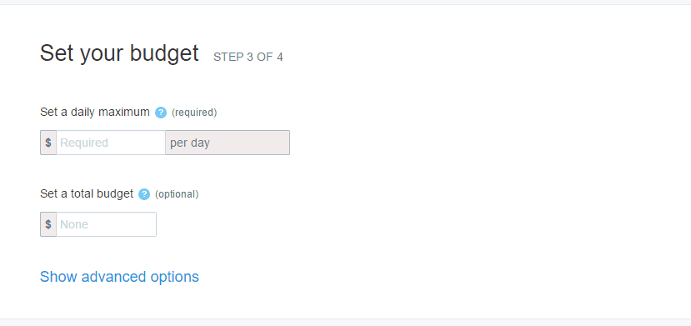Focus the daily maximum 'Required' amount field
The image size is (691, 326).
click(x=111, y=143)
